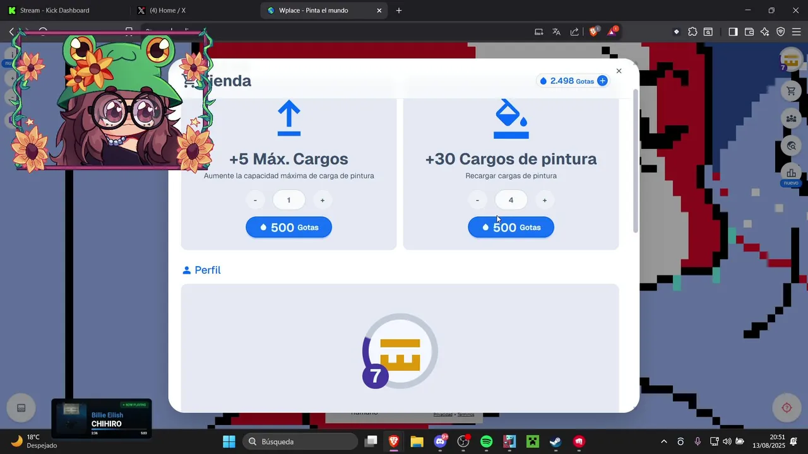Open Brave VPN shield icon
The height and width of the screenshot is (454, 808).
coord(781,32)
